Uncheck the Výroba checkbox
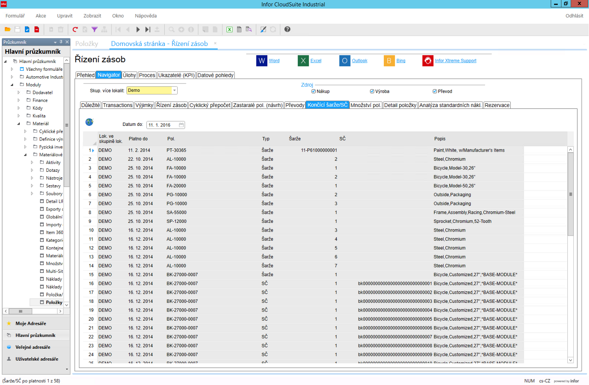 click(x=372, y=91)
